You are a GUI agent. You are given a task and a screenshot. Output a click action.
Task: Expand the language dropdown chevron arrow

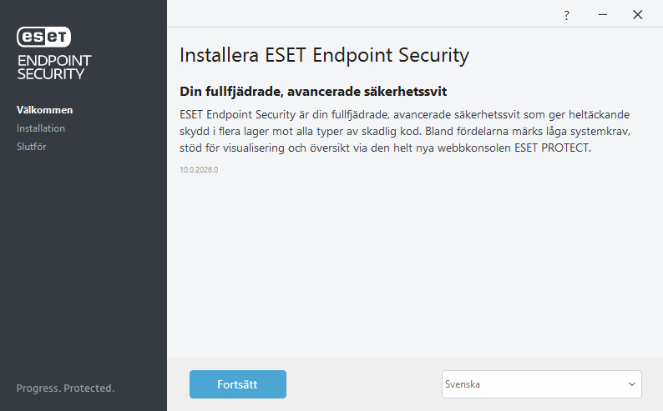point(631,384)
